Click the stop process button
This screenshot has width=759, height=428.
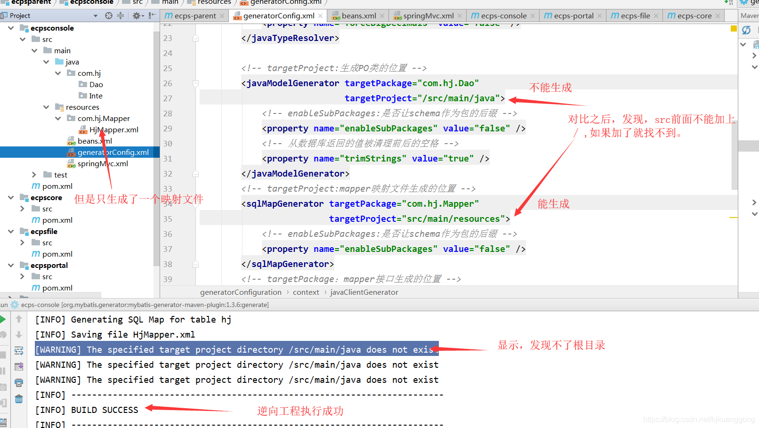pyautogui.click(x=3, y=355)
